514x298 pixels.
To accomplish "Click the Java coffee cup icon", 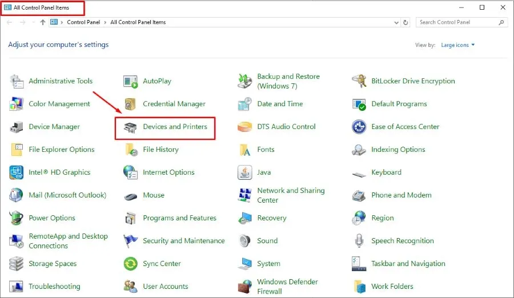I will pyautogui.click(x=245, y=172).
